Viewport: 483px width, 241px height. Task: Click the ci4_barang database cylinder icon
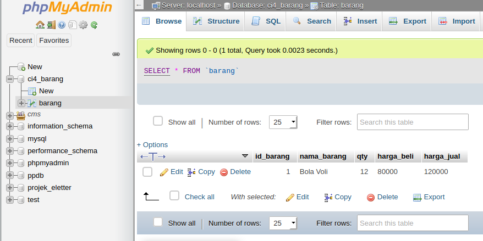coord(21,79)
